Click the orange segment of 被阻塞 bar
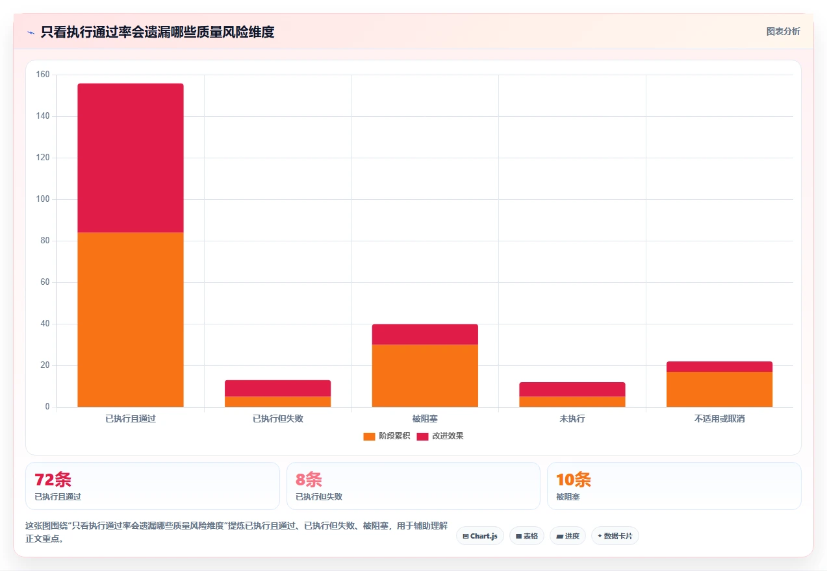This screenshot has height=571, width=827. pyautogui.click(x=425, y=376)
